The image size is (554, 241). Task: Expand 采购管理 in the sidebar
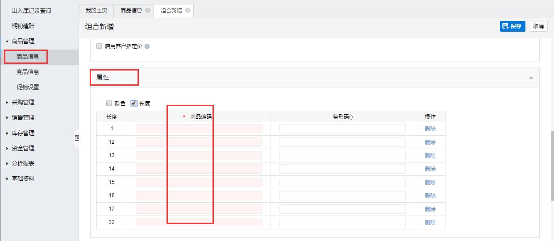click(23, 102)
